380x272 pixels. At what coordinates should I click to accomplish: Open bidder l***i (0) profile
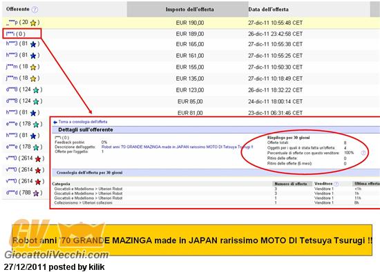[x=15, y=34]
